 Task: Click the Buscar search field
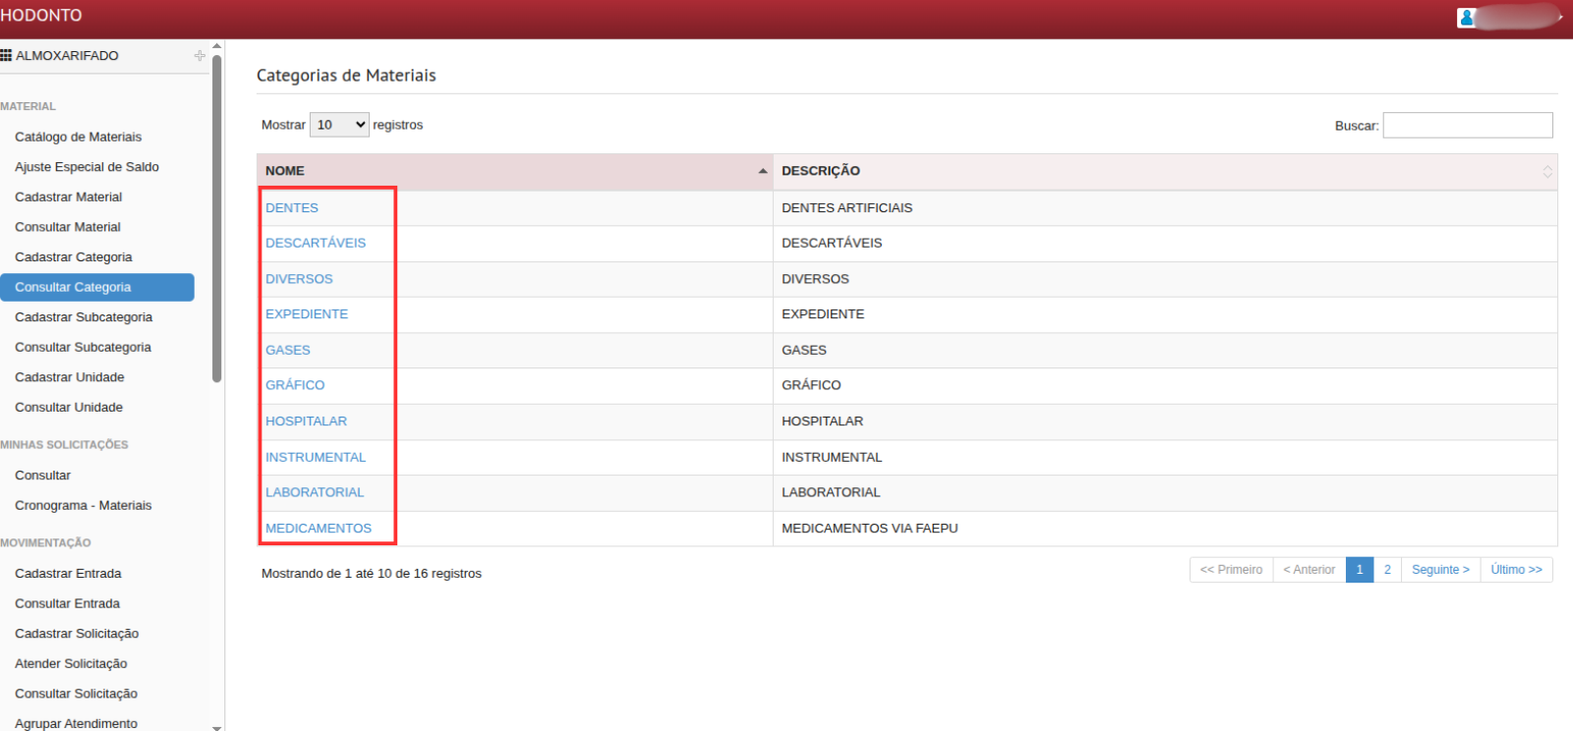click(x=1467, y=126)
